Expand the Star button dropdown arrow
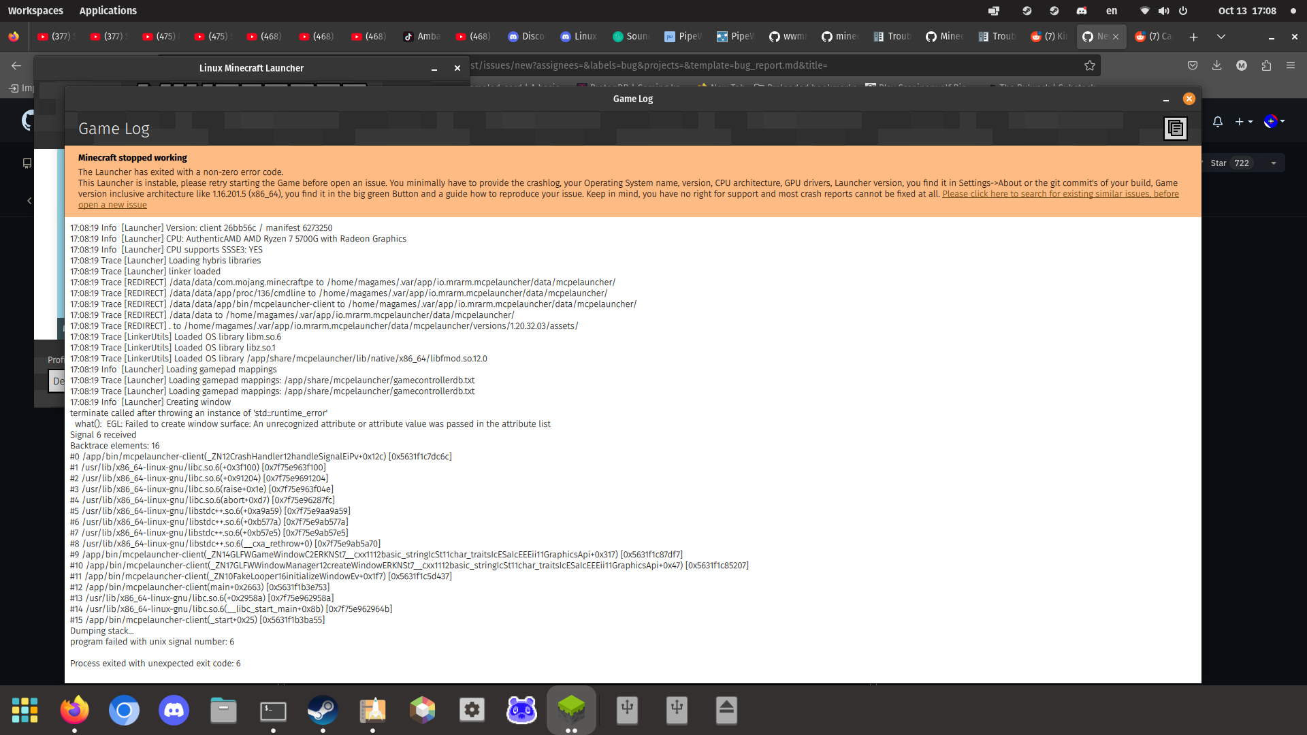This screenshot has width=1307, height=735. tap(1273, 163)
